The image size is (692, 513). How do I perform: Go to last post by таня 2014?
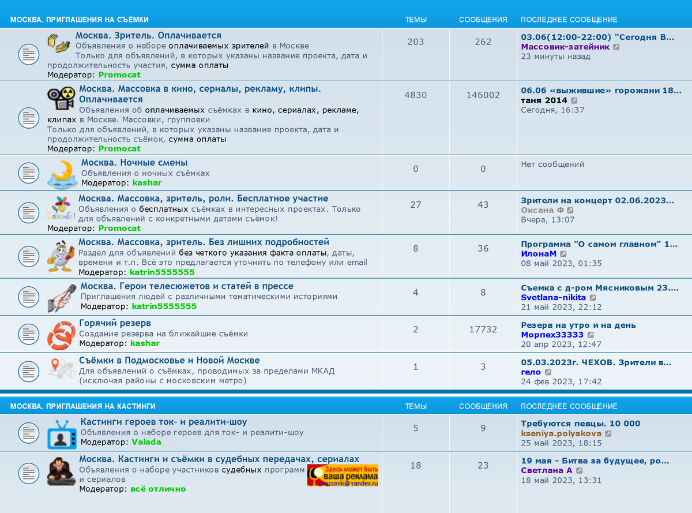coord(574,100)
